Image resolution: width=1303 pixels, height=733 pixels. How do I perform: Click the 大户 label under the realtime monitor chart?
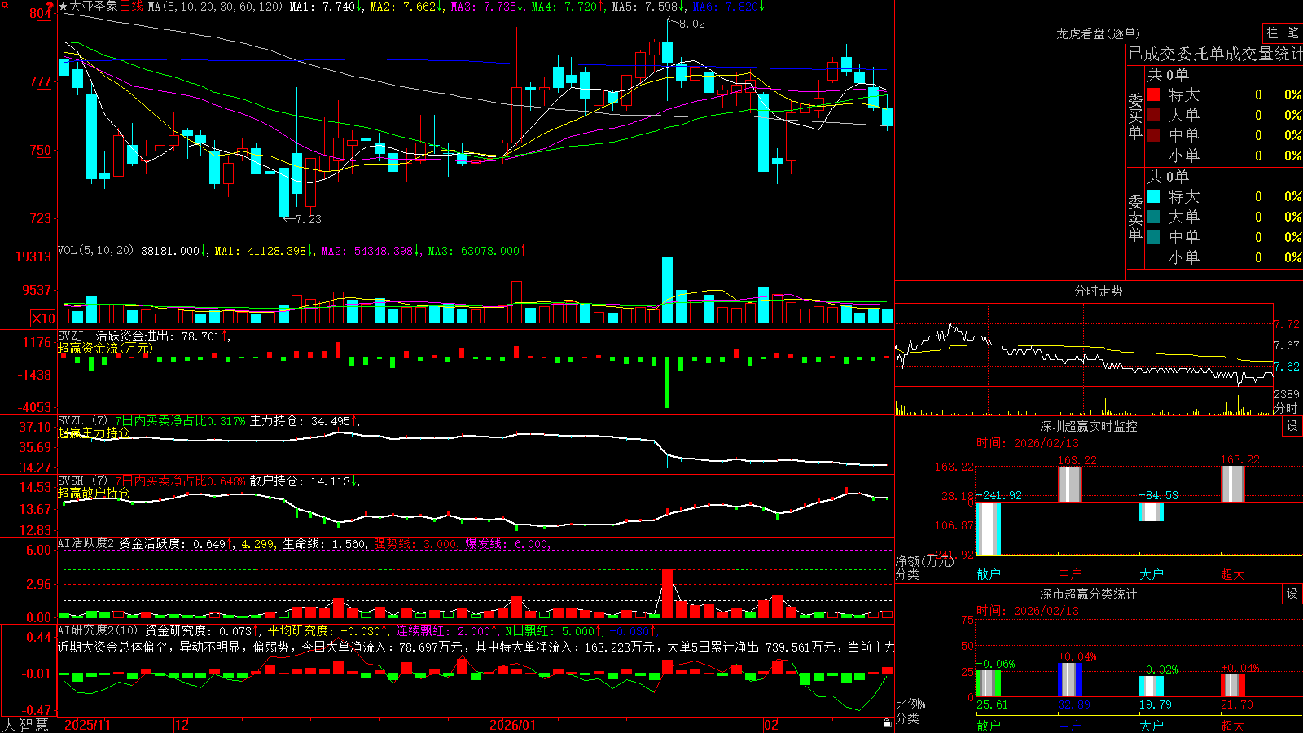[1152, 574]
